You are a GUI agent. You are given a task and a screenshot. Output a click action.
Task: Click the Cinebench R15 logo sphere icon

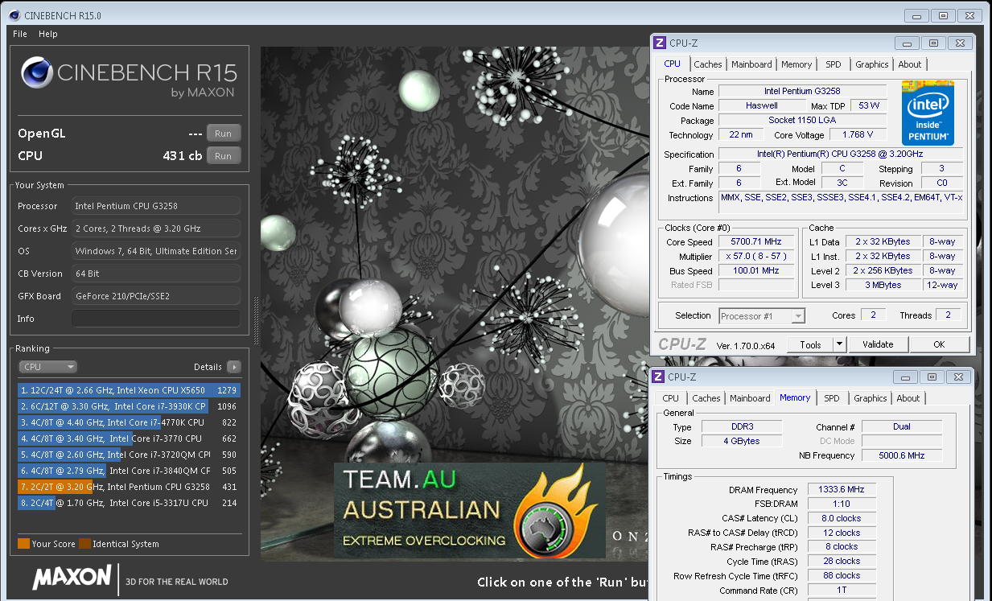pyautogui.click(x=36, y=74)
